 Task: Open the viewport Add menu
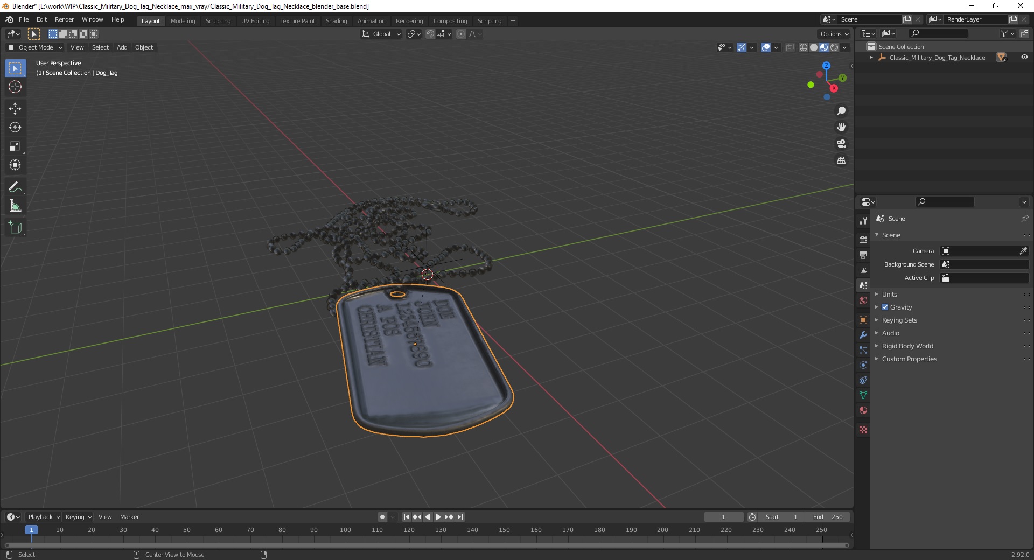coord(122,47)
